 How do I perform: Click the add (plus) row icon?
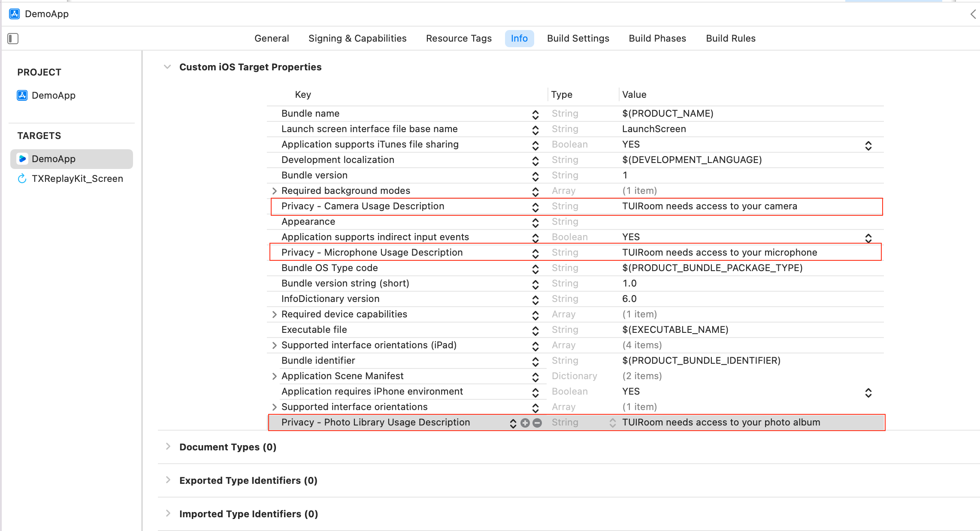(x=525, y=423)
